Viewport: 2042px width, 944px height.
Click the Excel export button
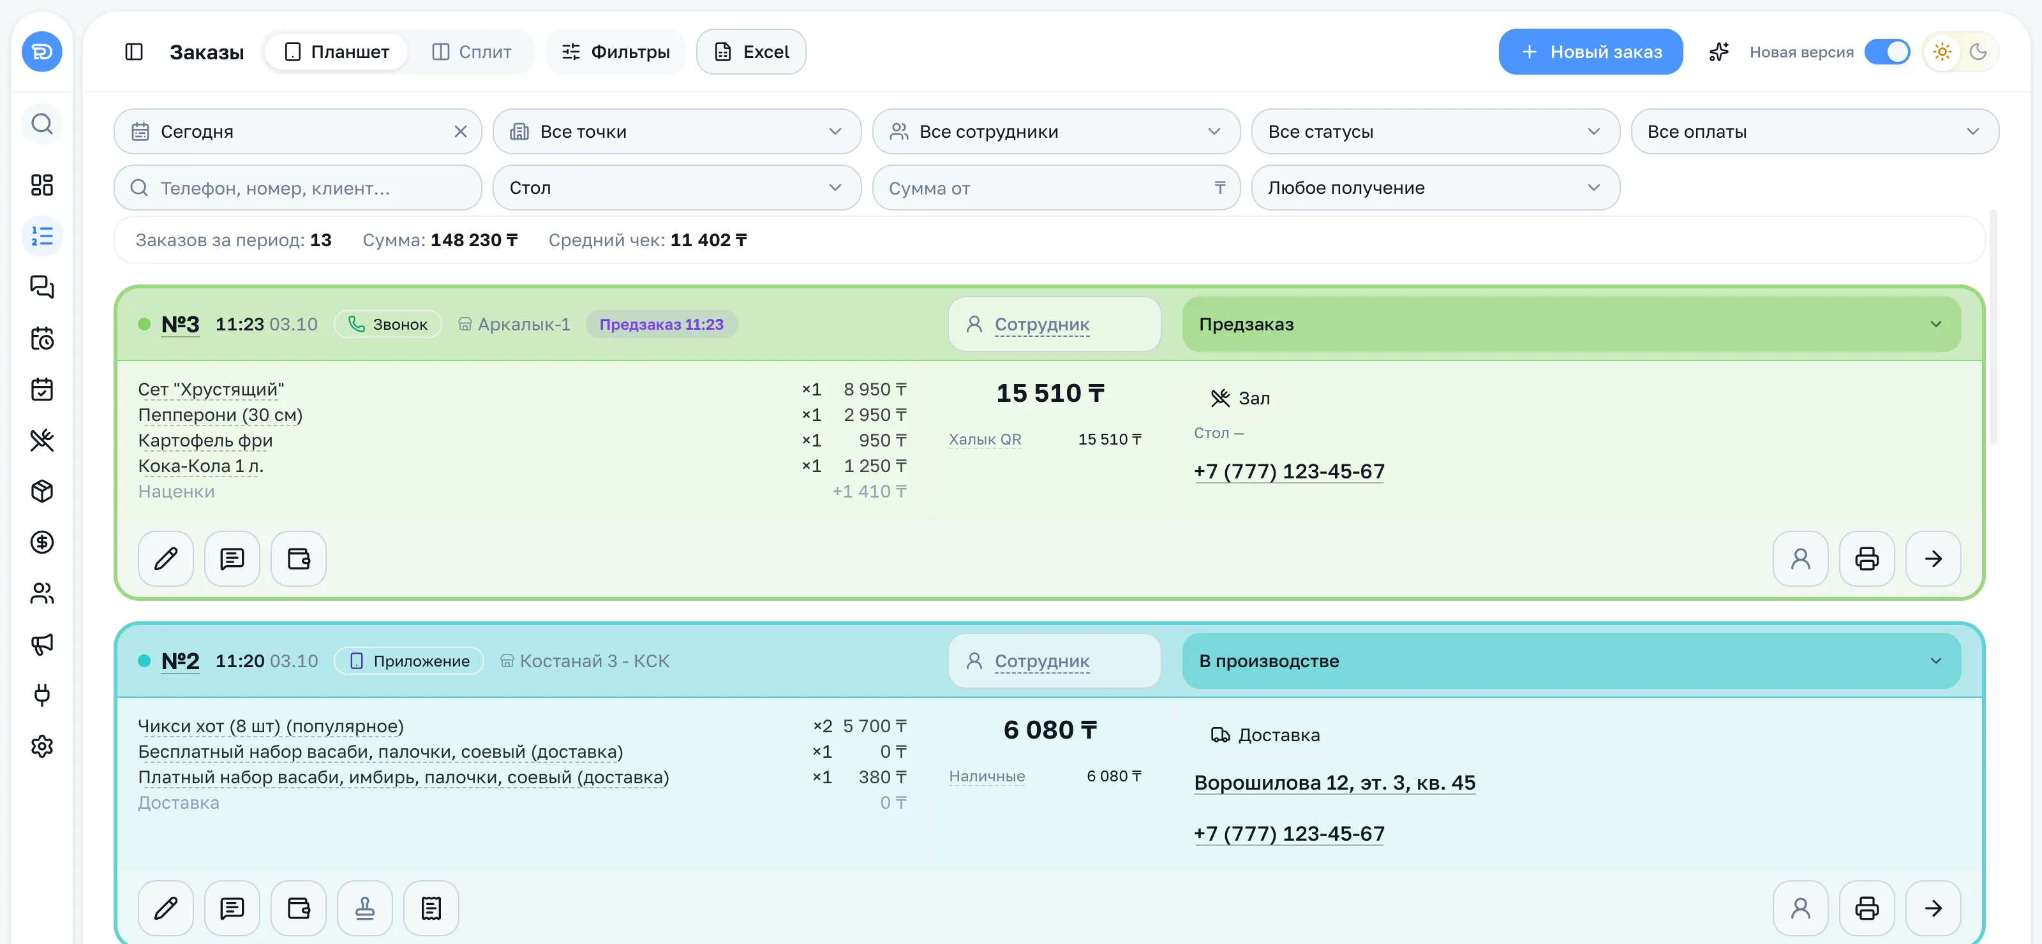click(752, 52)
